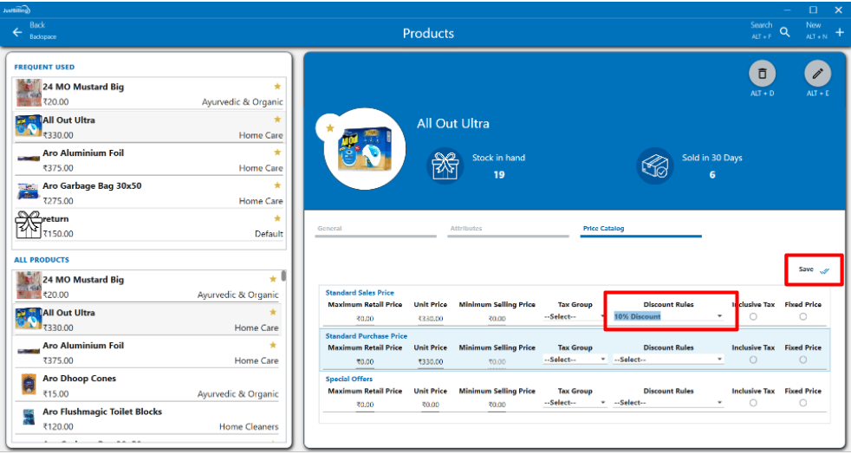Delete product using trash icon

(x=762, y=74)
